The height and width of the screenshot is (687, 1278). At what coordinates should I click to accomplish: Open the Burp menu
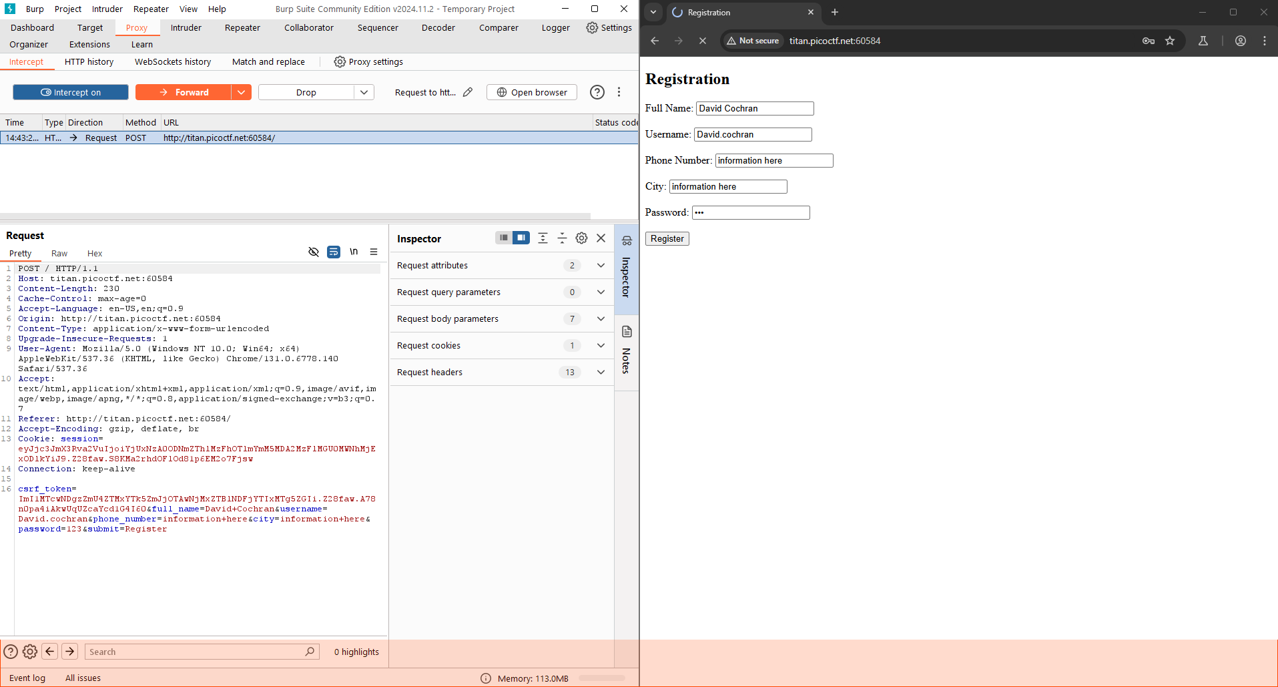pos(35,9)
